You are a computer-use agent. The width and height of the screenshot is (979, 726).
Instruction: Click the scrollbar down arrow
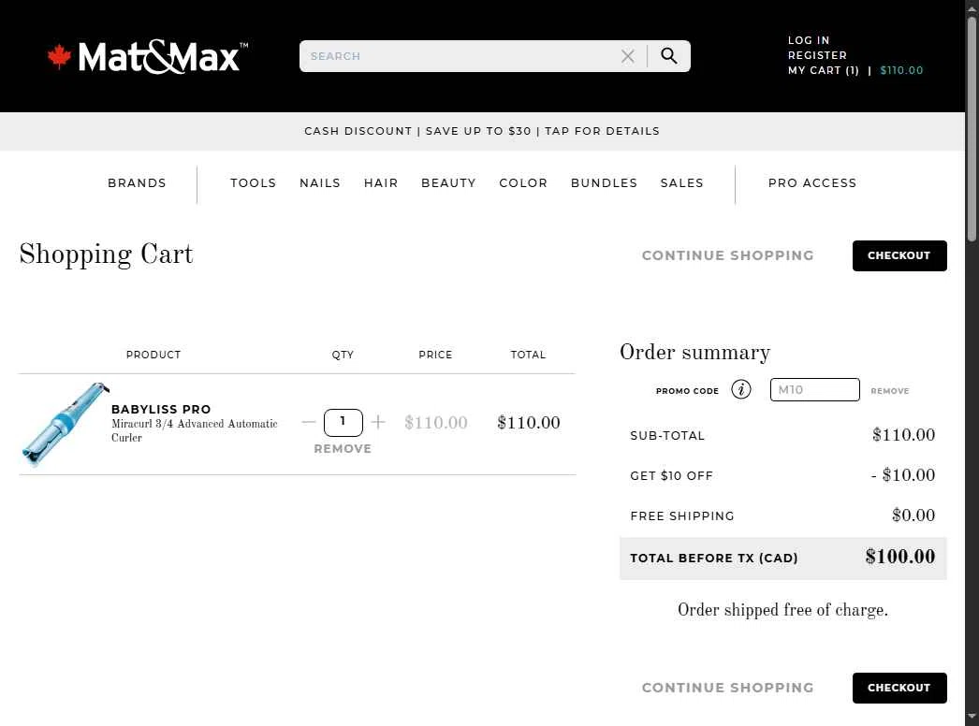[972, 716]
